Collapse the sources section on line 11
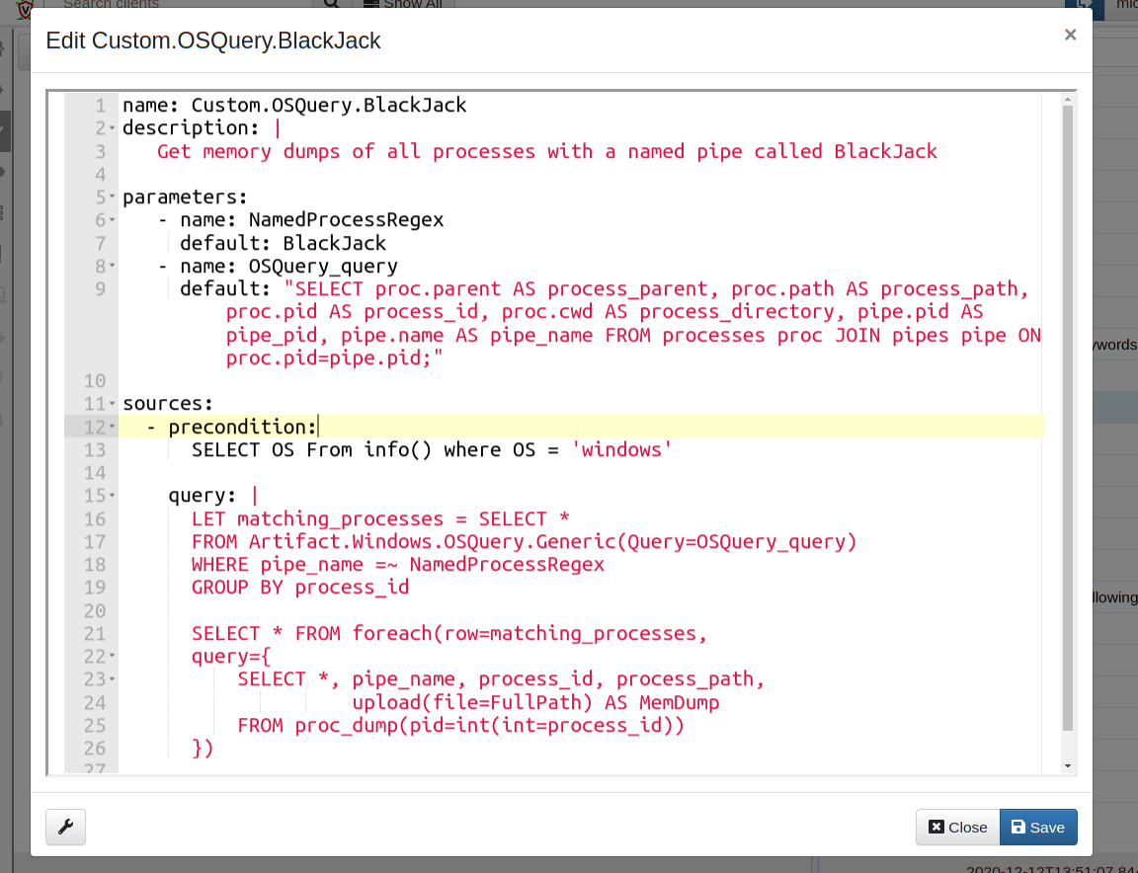The image size is (1138, 873). click(113, 404)
